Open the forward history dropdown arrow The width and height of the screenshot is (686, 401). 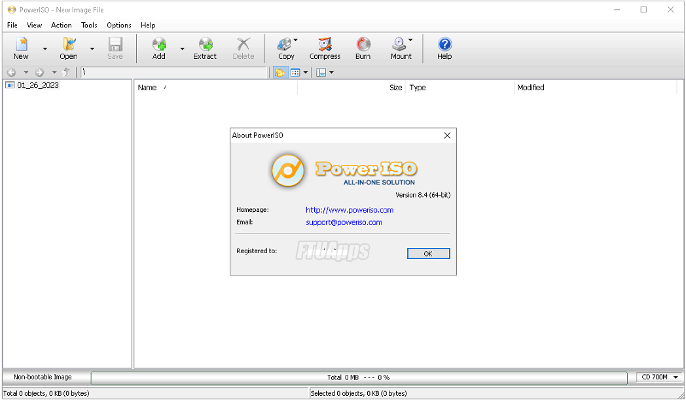point(54,73)
